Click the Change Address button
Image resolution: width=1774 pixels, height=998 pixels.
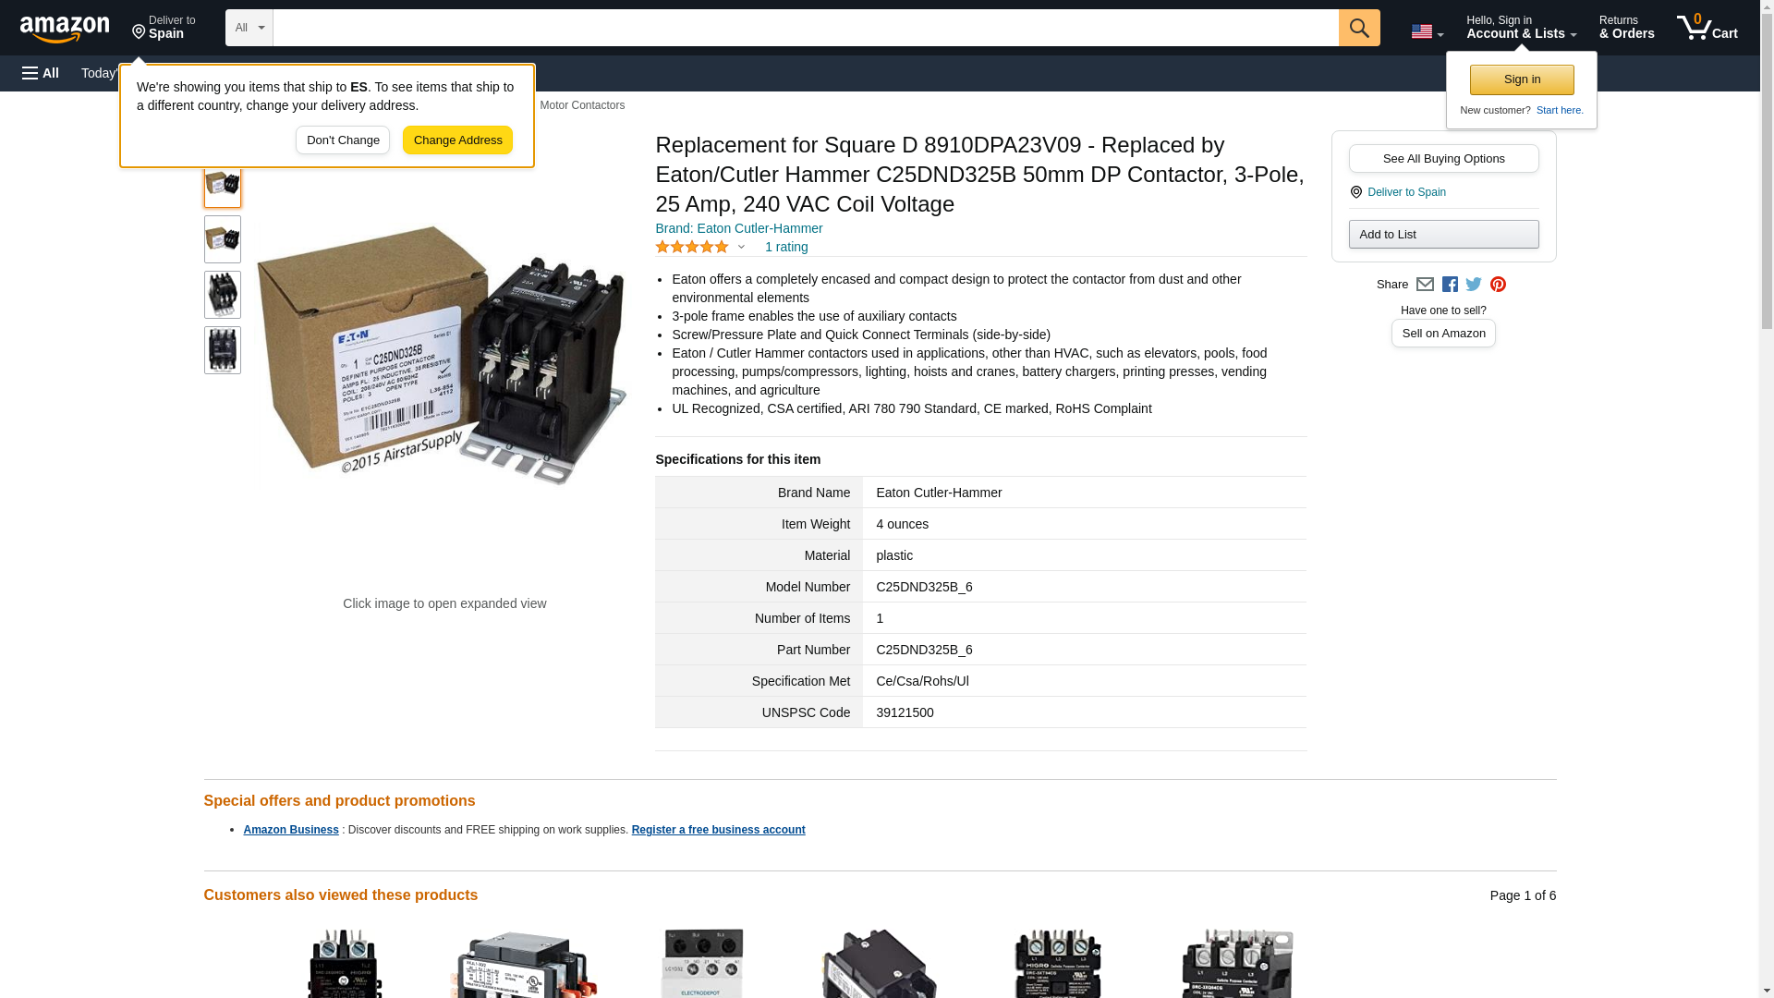(x=457, y=140)
